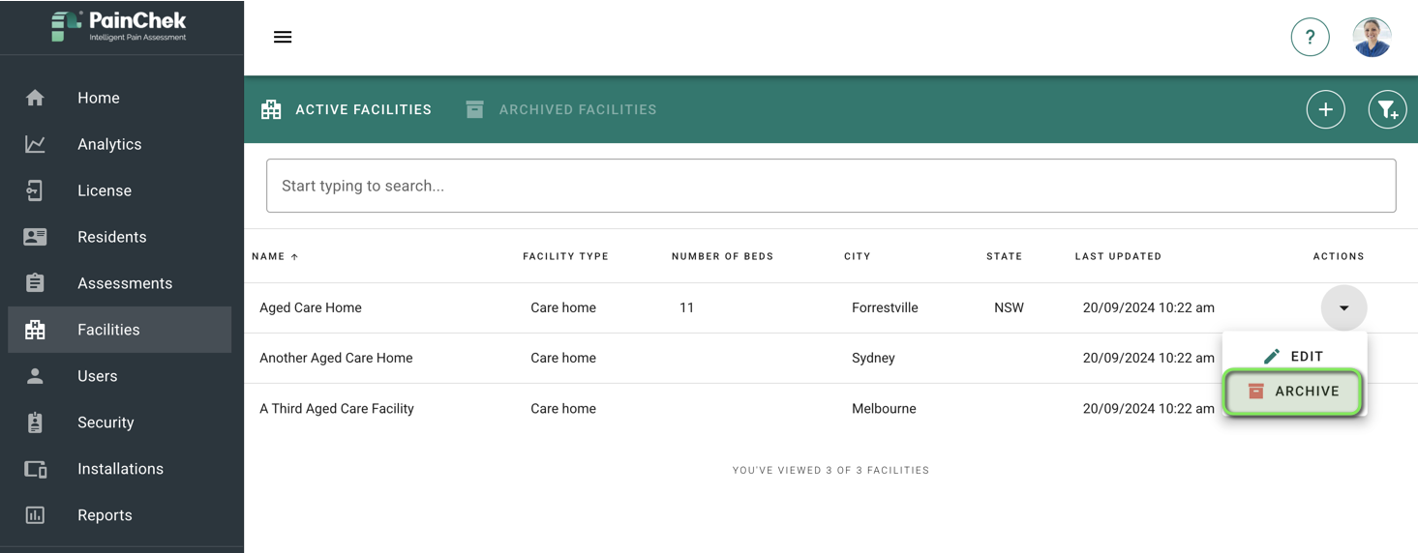
Task: Choose Archive from the actions menu
Action: pyautogui.click(x=1294, y=392)
